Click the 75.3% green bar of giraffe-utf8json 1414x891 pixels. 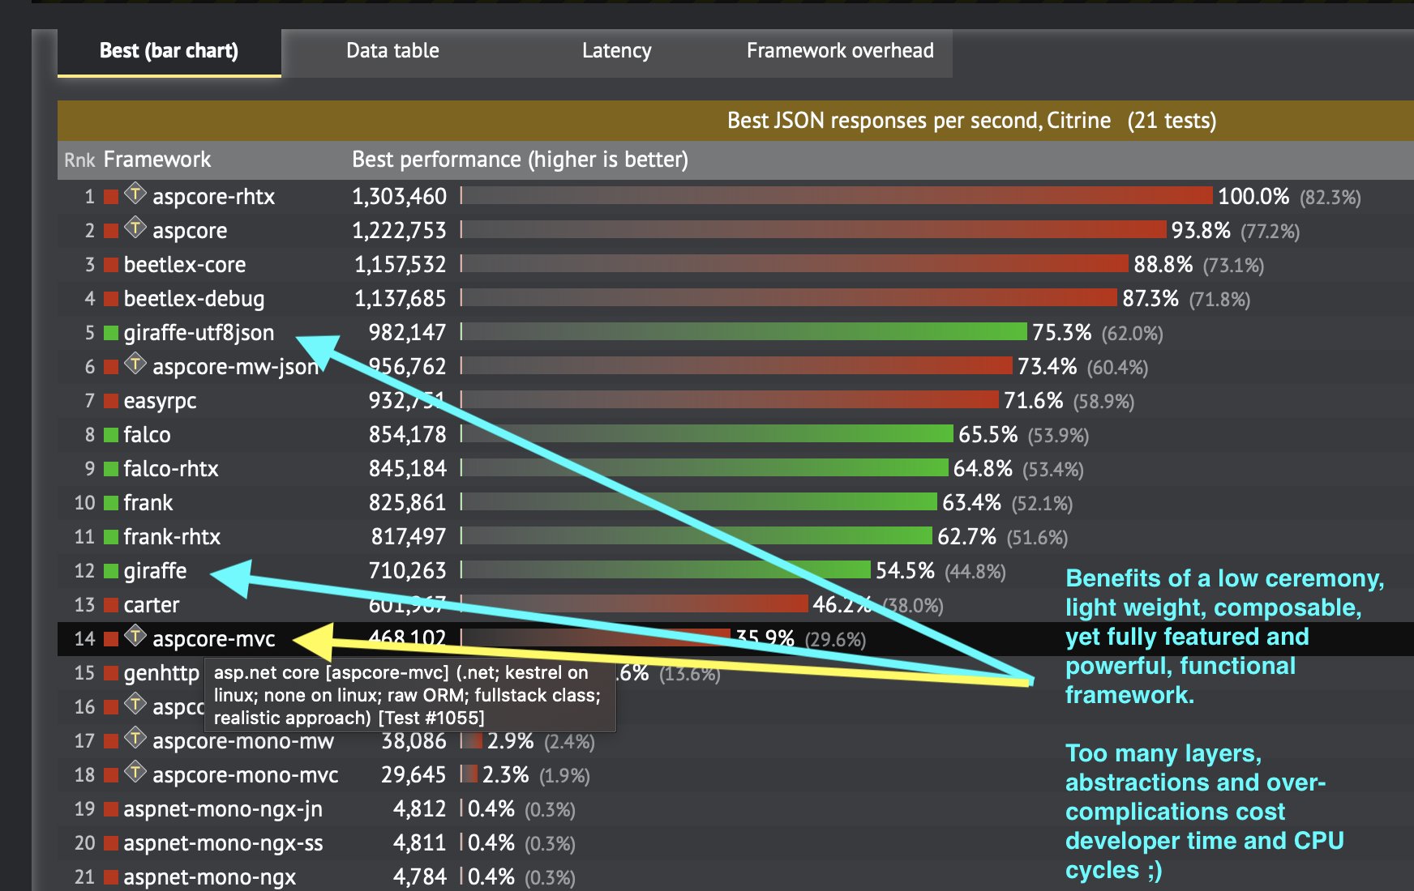tap(745, 331)
